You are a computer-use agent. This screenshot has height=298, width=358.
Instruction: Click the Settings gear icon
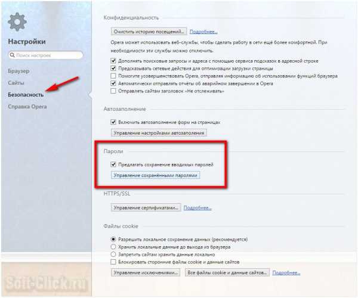click(17, 22)
